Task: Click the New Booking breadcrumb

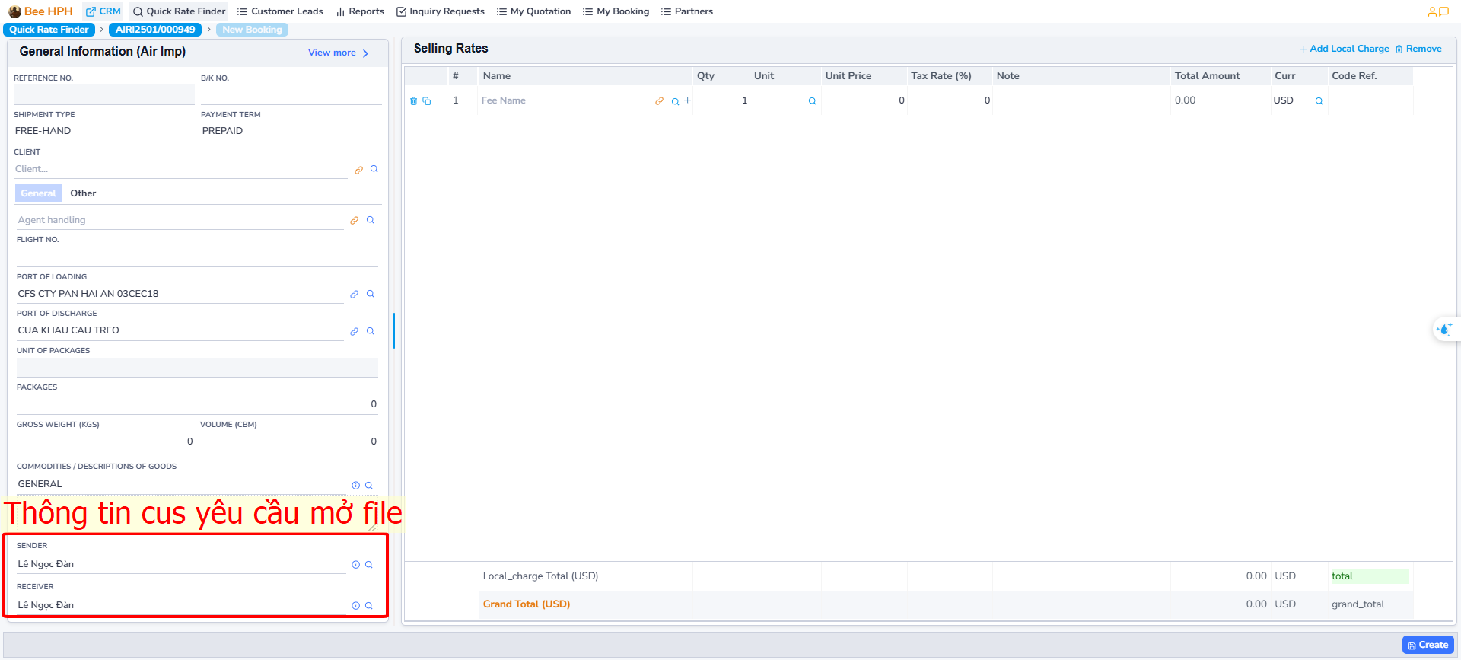Action: pos(252,30)
